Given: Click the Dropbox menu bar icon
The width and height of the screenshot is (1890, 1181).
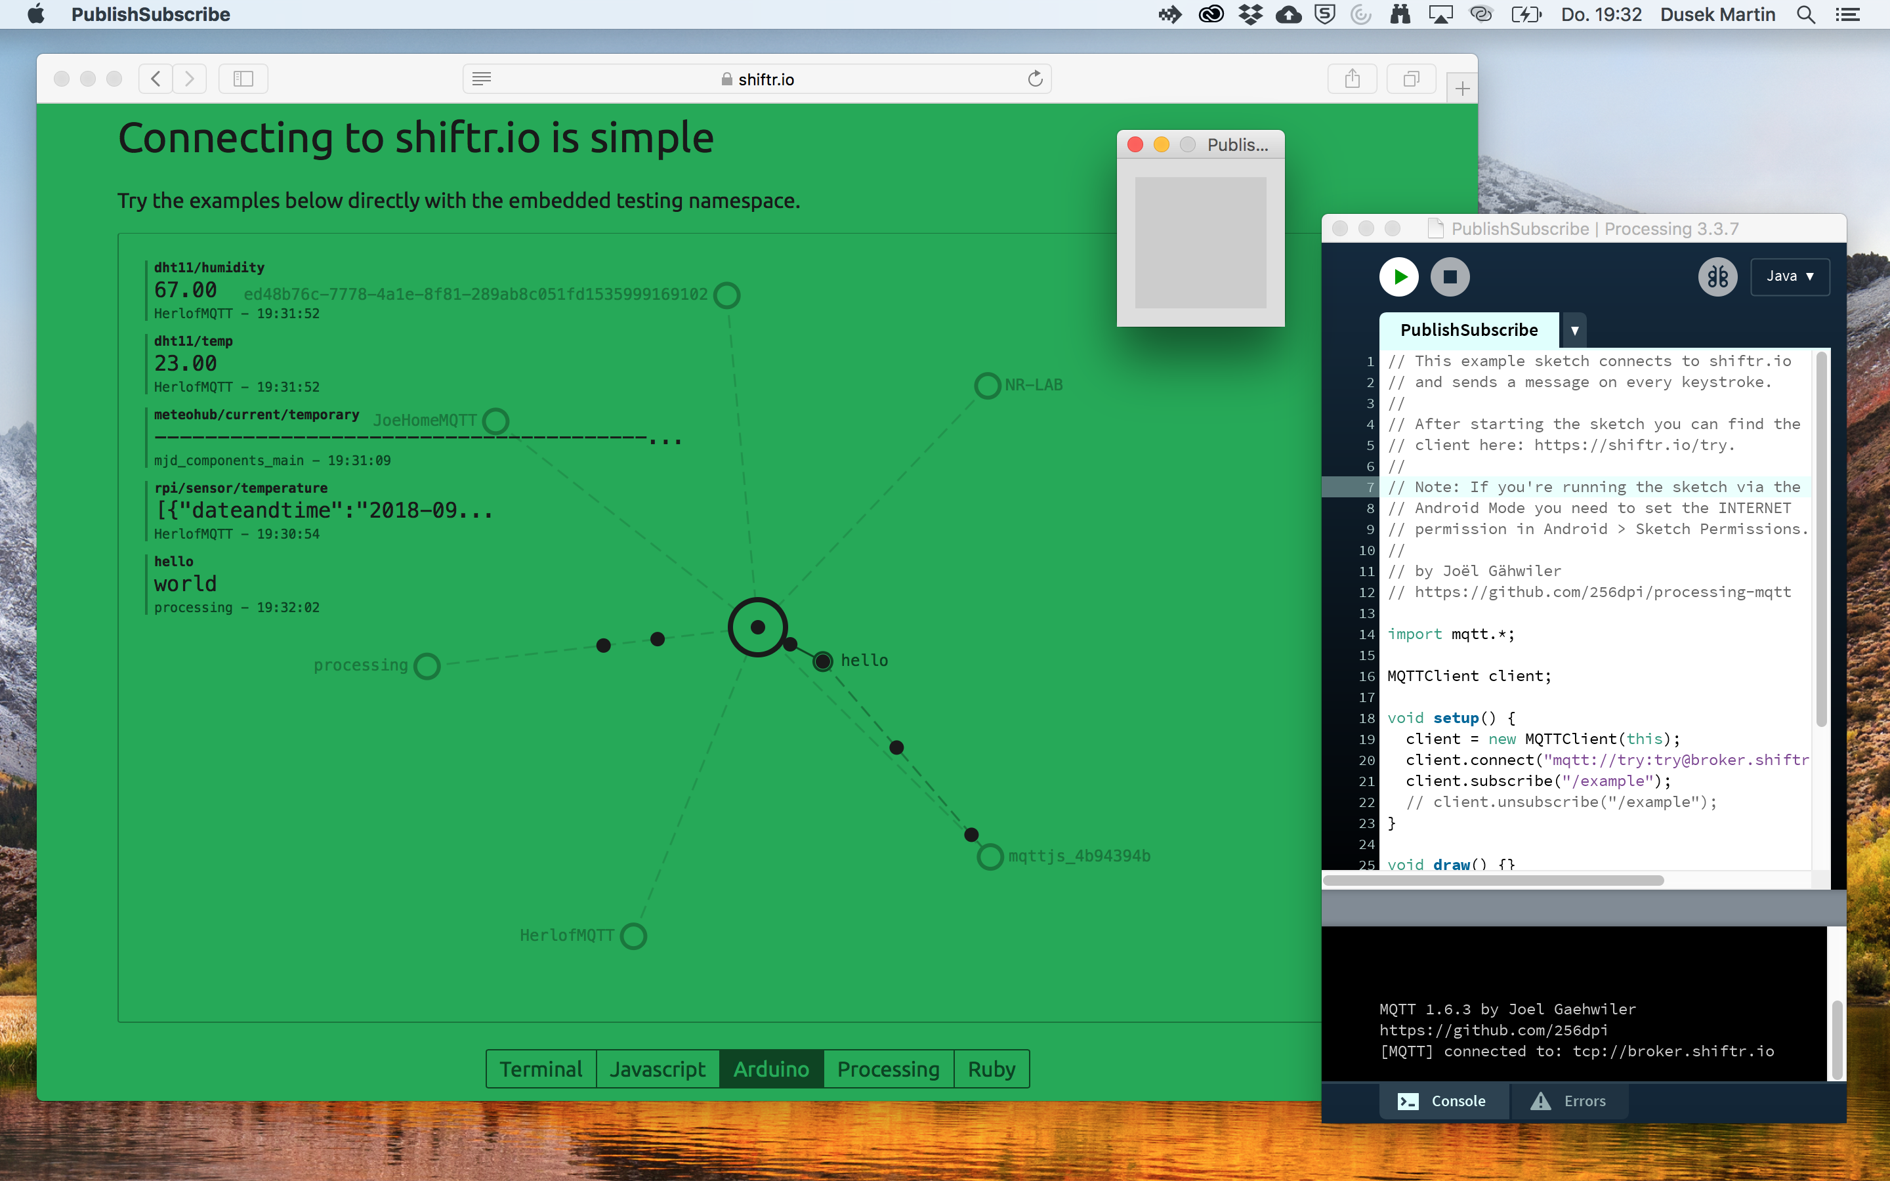Looking at the screenshot, I should (1250, 14).
